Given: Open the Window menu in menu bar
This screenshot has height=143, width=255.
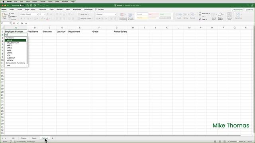Looking at the screenshot, I should 65,2.
